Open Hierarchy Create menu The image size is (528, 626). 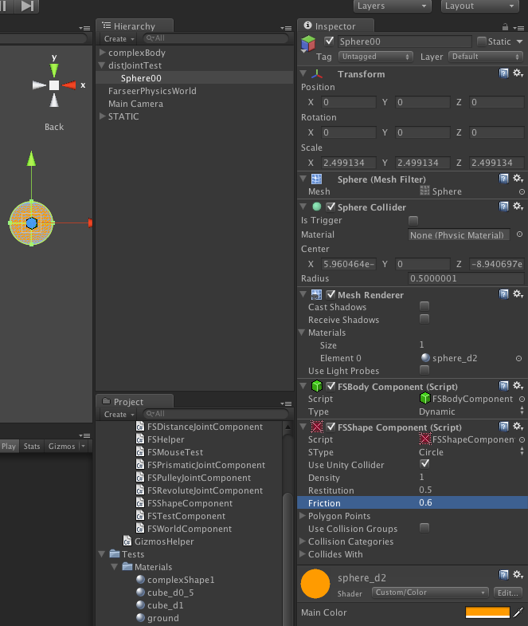[119, 39]
